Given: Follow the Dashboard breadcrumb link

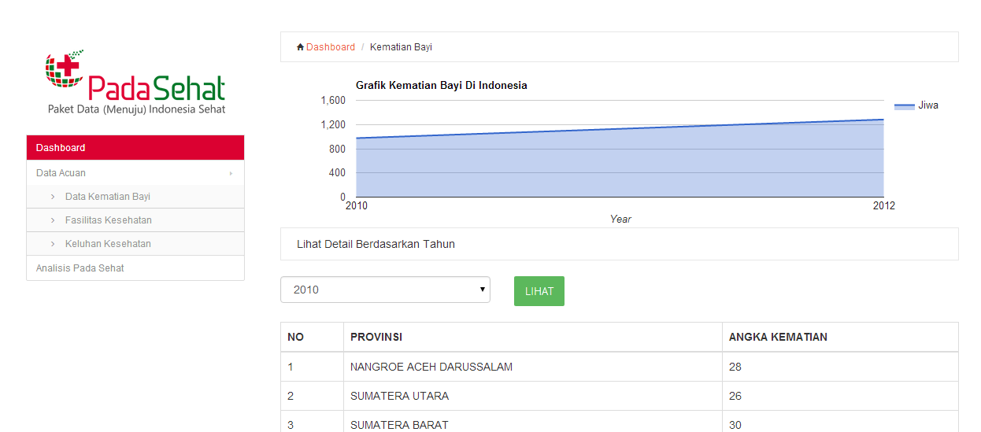Looking at the screenshot, I should click(331, 47).
